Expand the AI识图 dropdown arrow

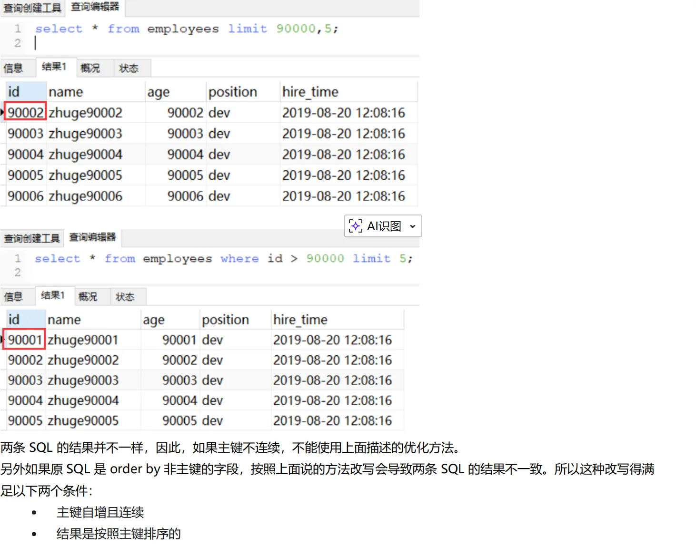pyautogui.click(x=413, y=226)
